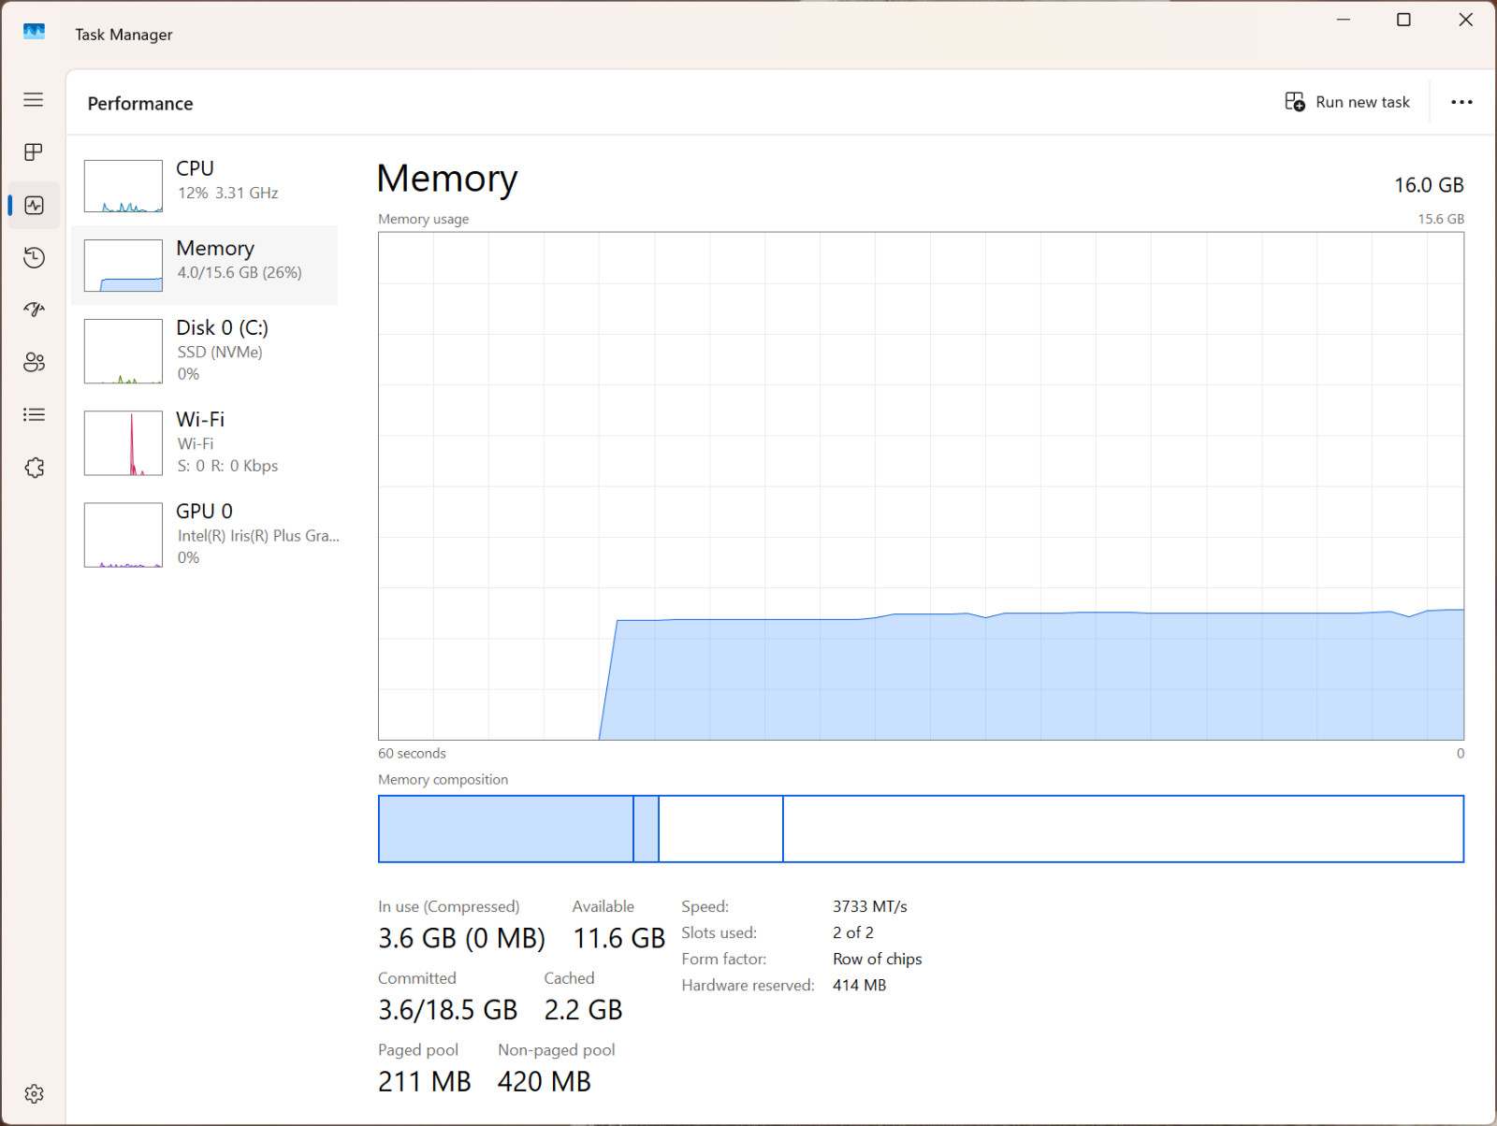Select the GPU 0 performance item
Screen dimensions: 1497x1126
pyautogui.click(x=205, y=534)
